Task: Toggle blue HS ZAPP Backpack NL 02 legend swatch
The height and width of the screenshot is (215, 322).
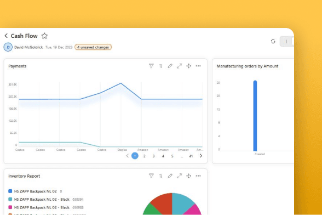Action: (x=10, y=191)
